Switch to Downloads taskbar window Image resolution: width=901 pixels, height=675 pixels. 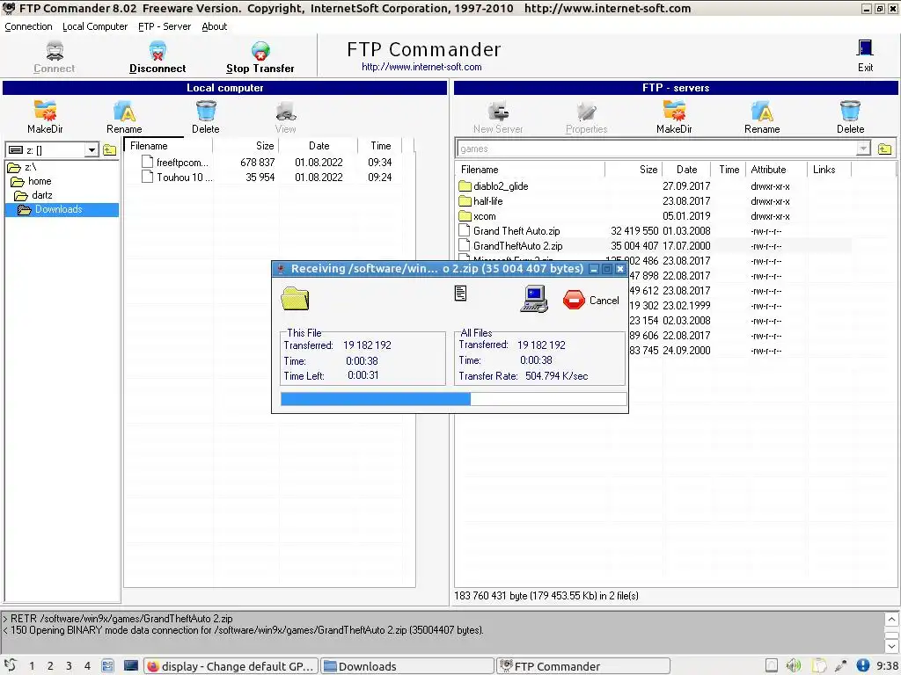point(407,666)
